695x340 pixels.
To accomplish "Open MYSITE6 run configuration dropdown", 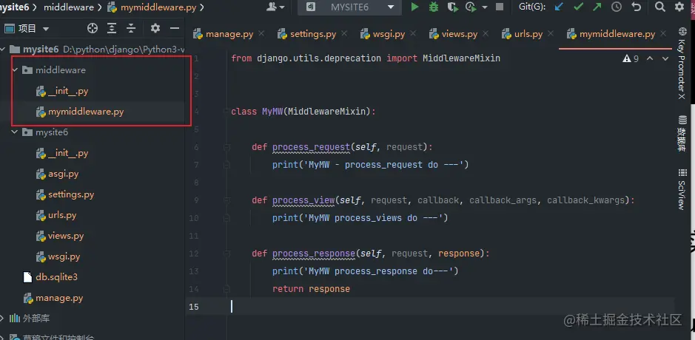I will tap(349, 7).
